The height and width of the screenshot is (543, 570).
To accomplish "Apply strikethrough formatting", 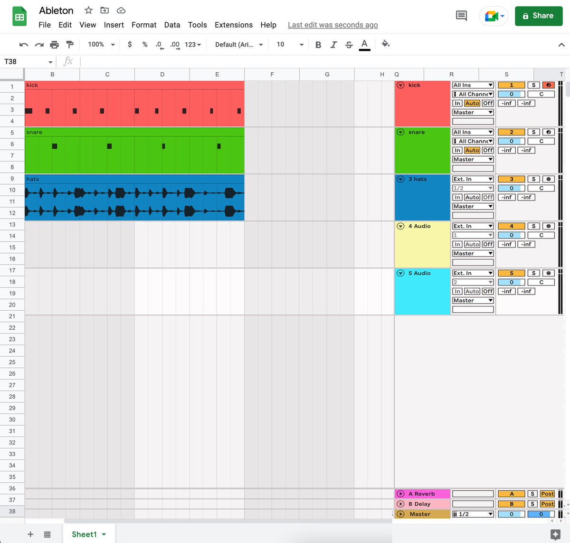I will pyautogui.click(x=349, y=44).
